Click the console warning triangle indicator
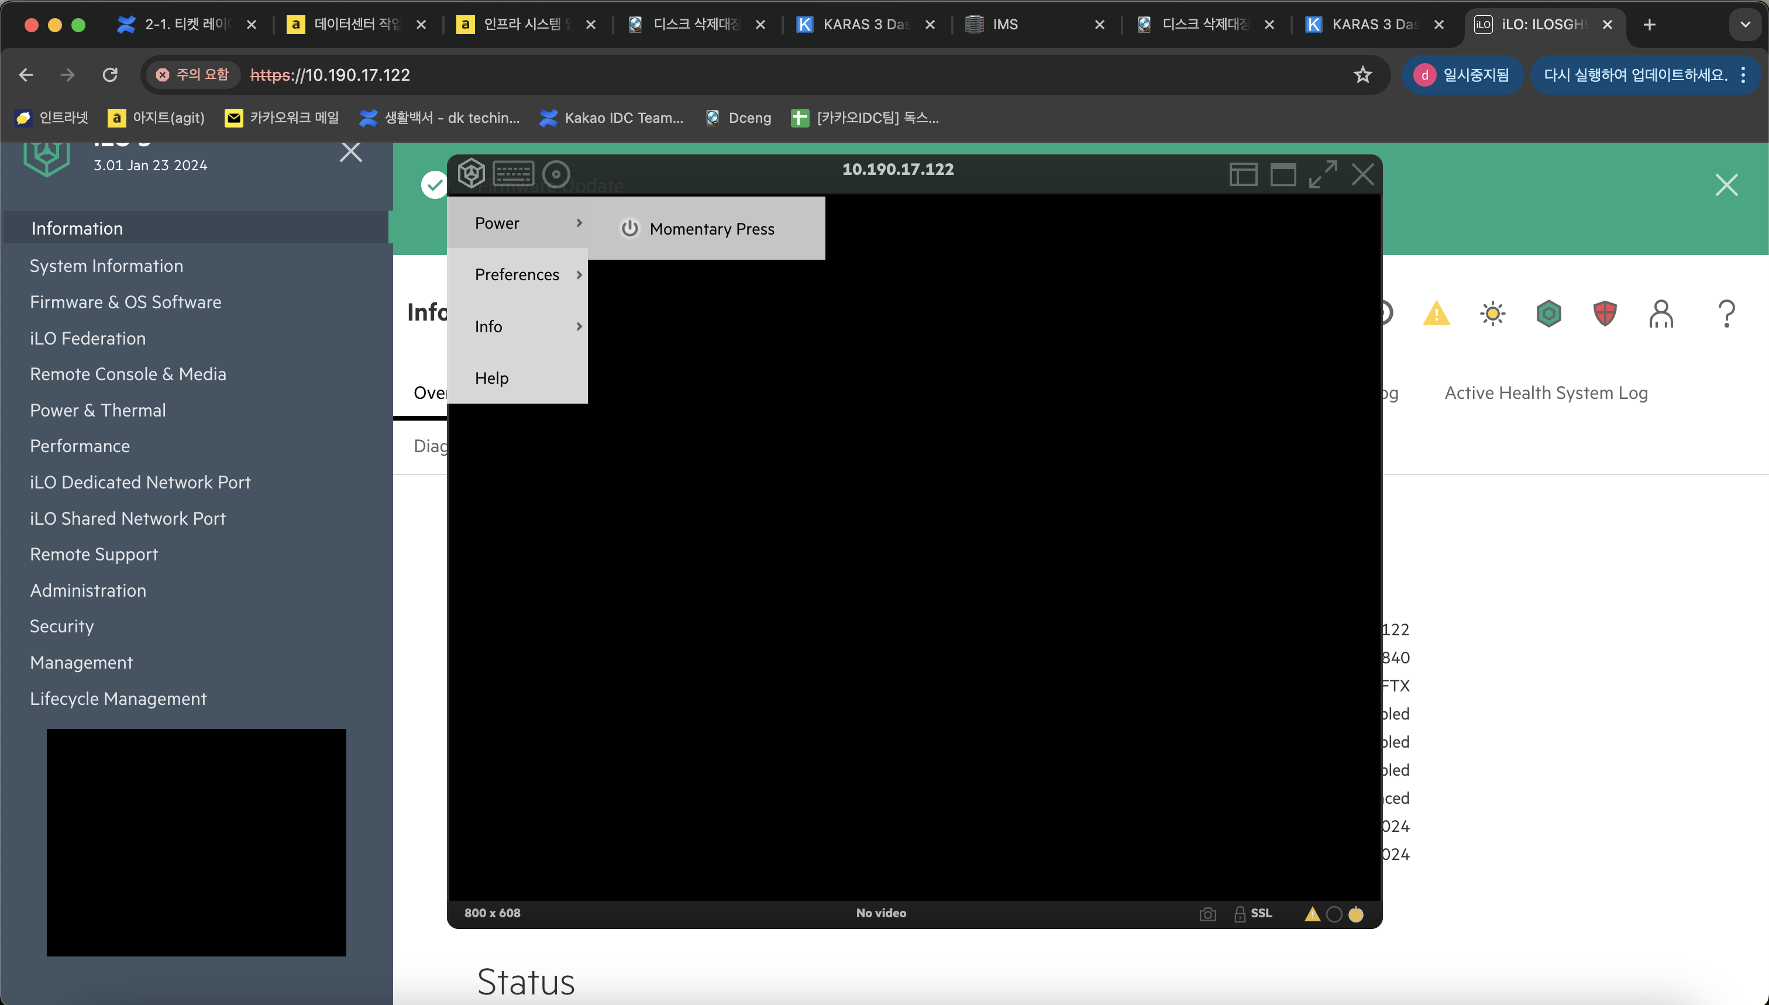 [1312, 914]
